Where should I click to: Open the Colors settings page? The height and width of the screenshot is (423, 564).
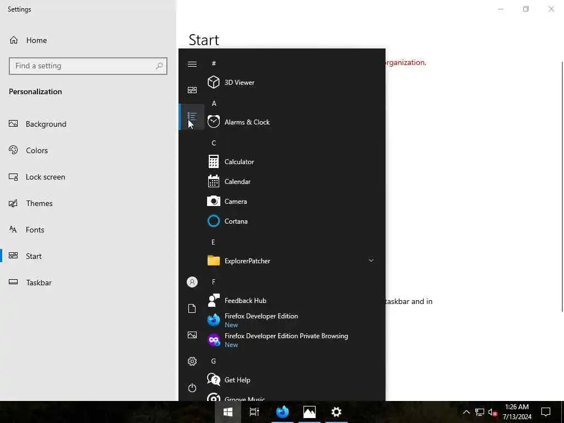(88, 150)
